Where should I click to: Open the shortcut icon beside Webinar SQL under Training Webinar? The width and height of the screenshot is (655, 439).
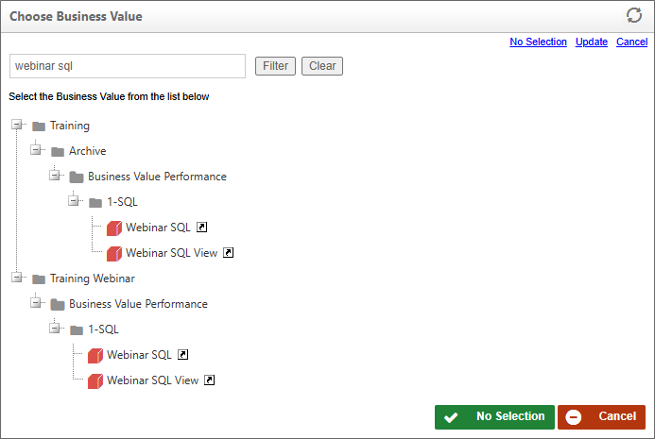click(x=183, y=354)
